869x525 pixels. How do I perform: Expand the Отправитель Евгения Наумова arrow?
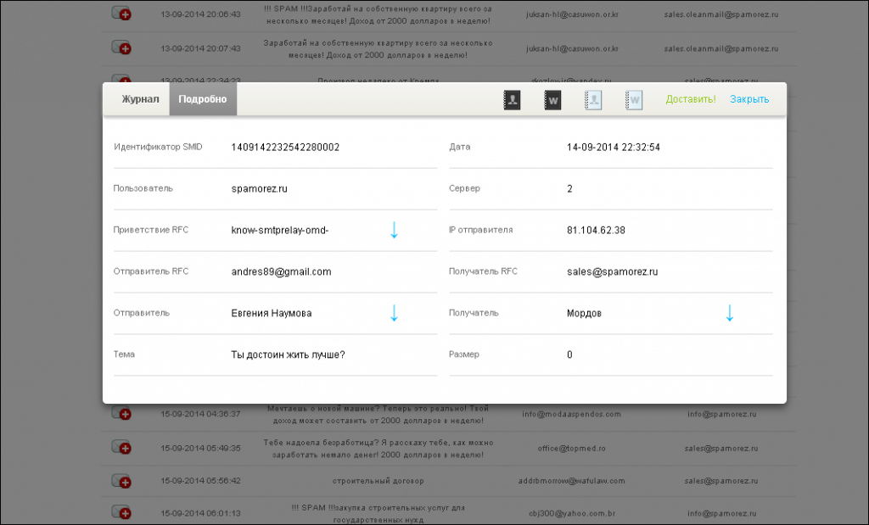pyautogui.click(x=394, y=313)
